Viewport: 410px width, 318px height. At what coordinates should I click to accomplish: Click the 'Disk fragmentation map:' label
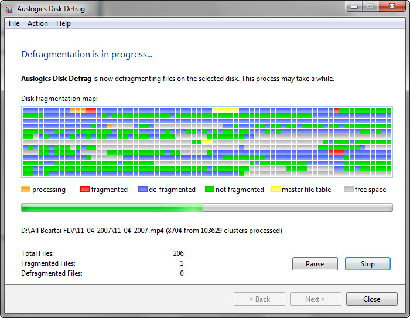point(59,99)
